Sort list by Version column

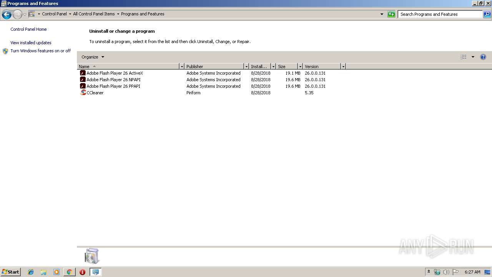coord(322,67)
